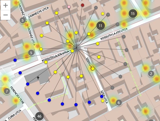Expand the cluster marker labeled 46
This screenshot has width=160, height=121.
[39, 116]
